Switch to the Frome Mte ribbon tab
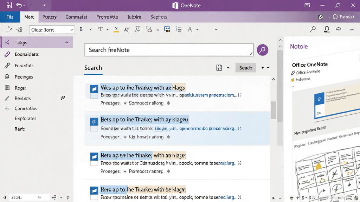Viewport: 360px width, 202px height. [x=107, y=17]
